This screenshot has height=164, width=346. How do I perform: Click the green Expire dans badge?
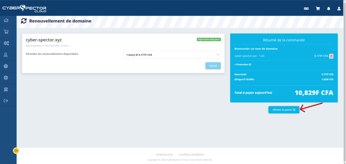[x=209, y=40]
